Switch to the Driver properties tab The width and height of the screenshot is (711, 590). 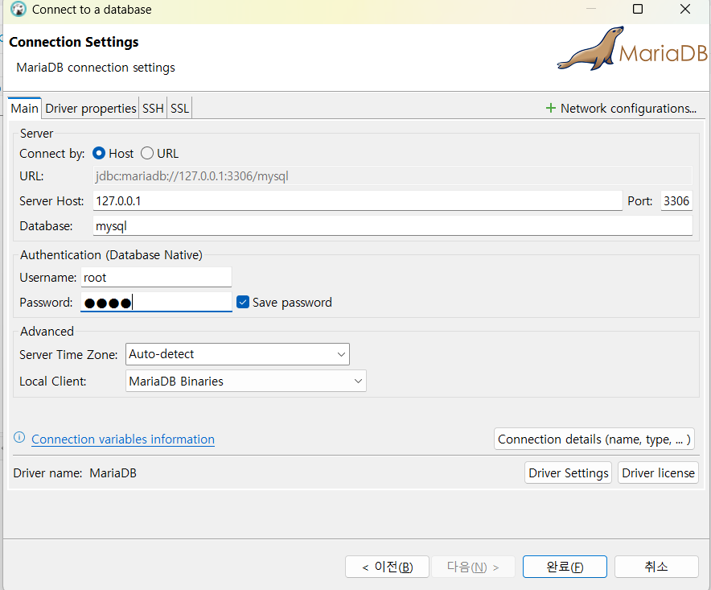coord(91,108)
